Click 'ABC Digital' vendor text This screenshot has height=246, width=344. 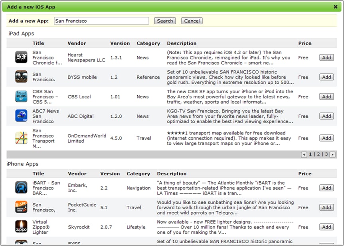click(80, 116)
